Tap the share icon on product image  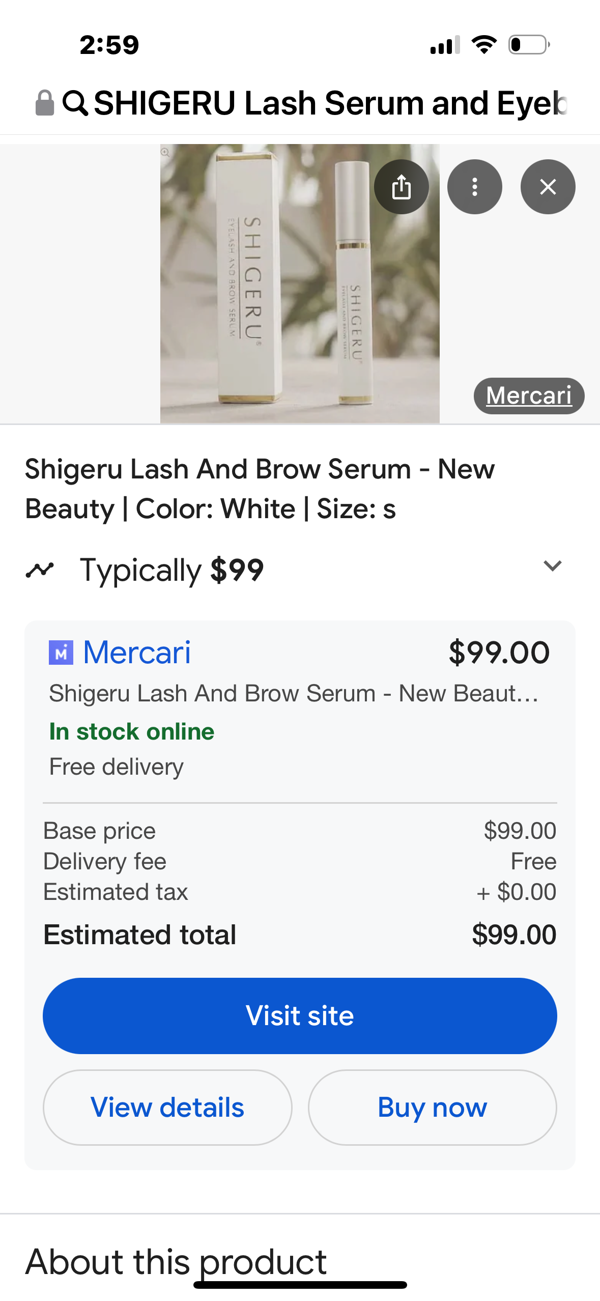401,187
